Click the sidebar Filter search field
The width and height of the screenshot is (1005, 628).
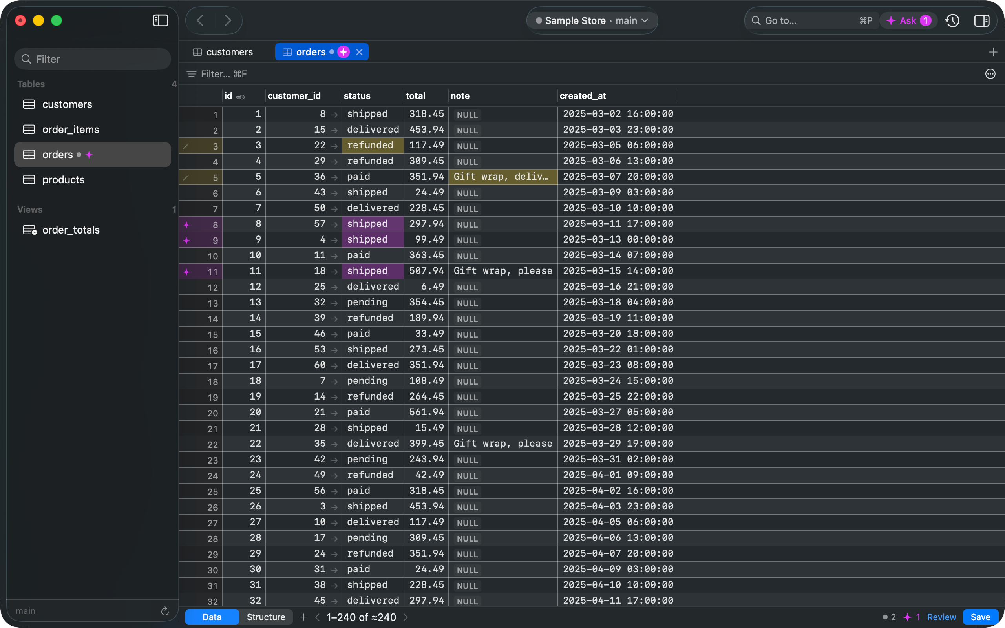coord(93,59)
